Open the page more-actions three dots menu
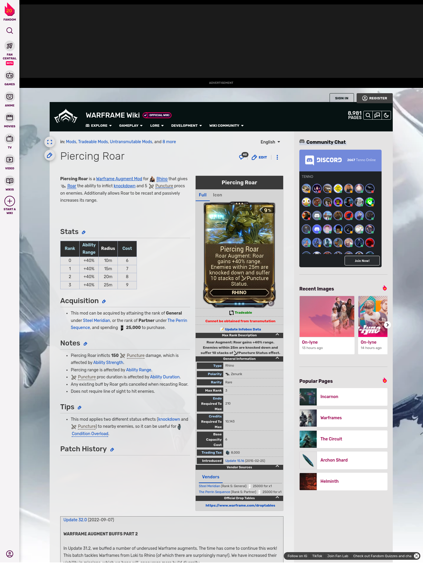This screenshot has width=423, height=588. point(277,157)
